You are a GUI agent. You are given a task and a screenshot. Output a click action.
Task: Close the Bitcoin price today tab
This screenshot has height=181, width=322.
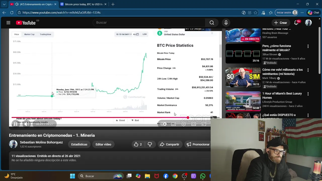105,4
